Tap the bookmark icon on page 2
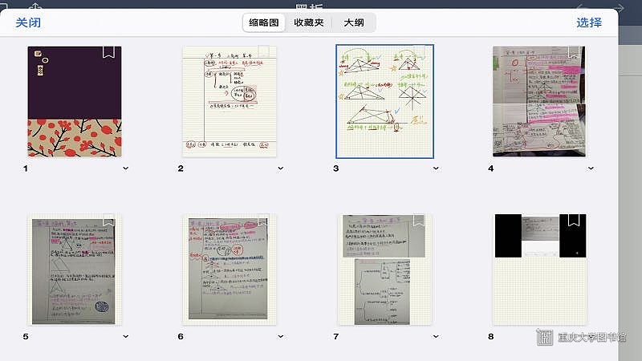Screen dimensions: 642x361 click(262, 53)
